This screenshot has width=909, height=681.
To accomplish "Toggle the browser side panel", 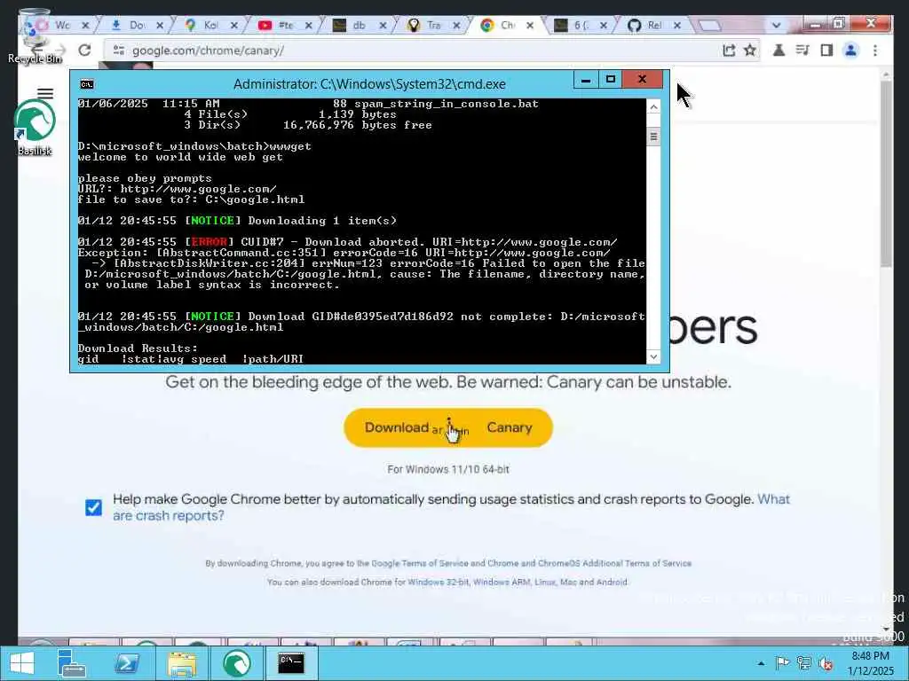I will (x=826, y=51).
